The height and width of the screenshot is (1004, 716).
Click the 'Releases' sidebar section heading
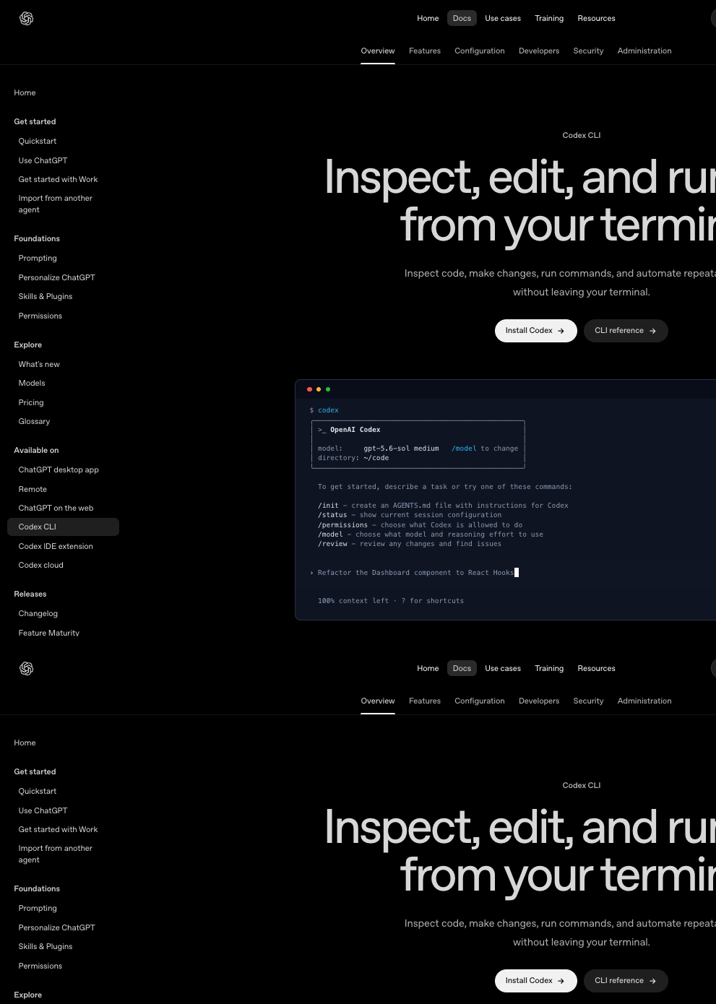pyautogui.click(x=30, y=594)
